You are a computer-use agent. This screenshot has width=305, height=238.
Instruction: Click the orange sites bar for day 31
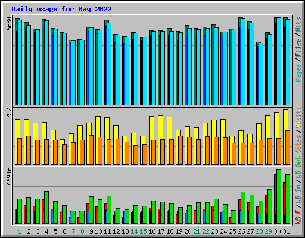coord(288,148)
